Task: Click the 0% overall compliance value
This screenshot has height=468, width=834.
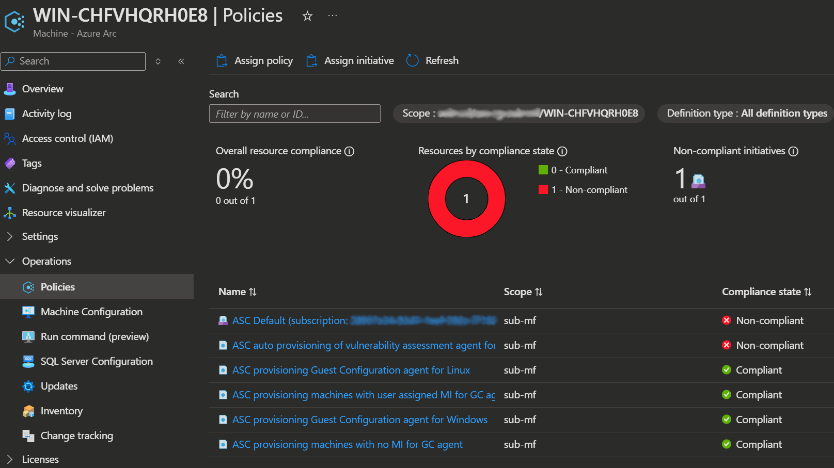Action: (234, 179)
